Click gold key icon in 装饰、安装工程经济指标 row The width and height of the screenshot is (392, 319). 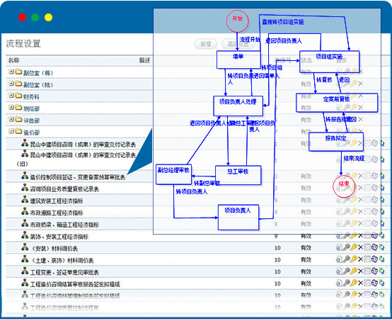click(x=353, y=235)
